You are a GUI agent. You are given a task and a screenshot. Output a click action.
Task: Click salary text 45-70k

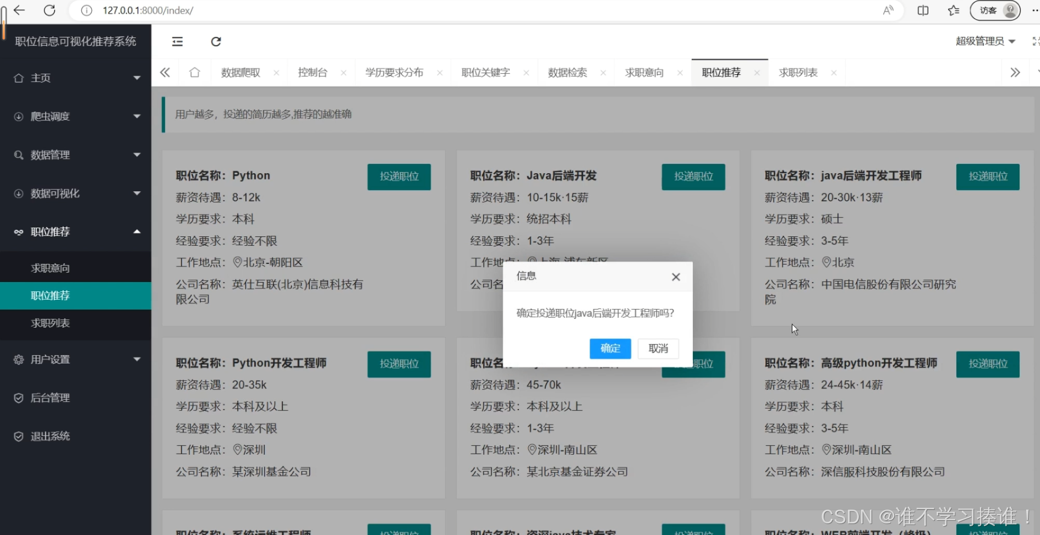tap(544, 385)
